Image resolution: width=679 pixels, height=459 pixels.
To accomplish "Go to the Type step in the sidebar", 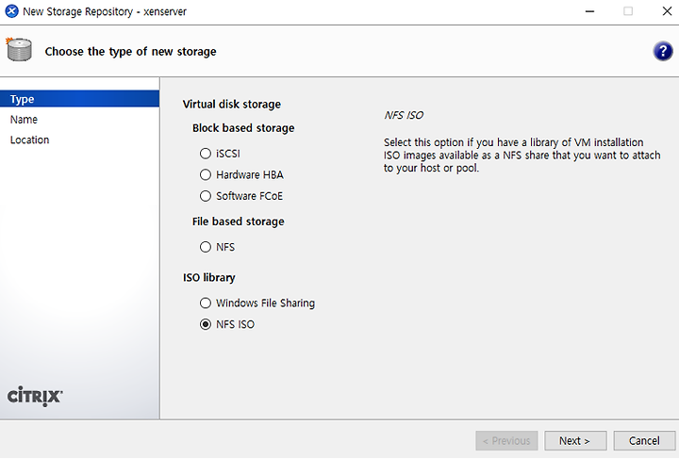I will click(x=79, y=99).
